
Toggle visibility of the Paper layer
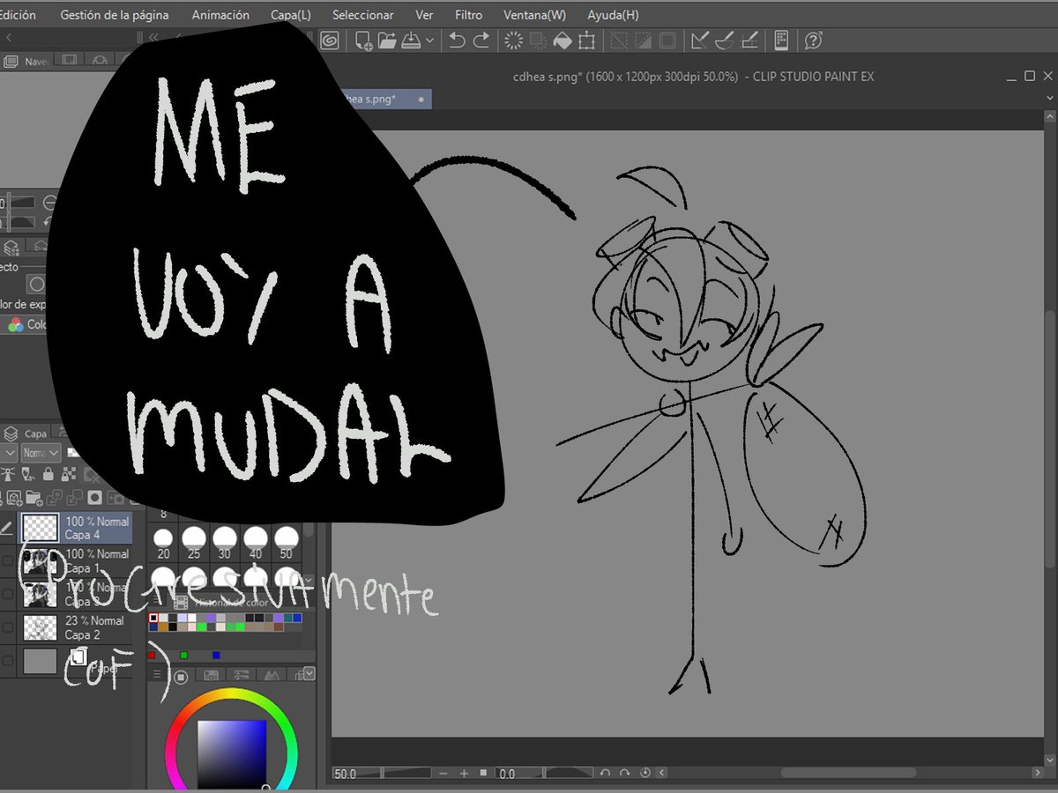coord(8,661)
